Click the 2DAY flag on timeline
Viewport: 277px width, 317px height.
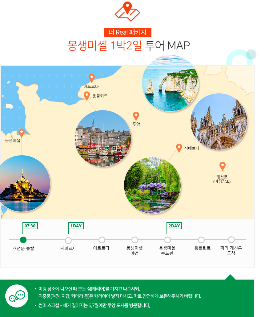tap(174, 226)
